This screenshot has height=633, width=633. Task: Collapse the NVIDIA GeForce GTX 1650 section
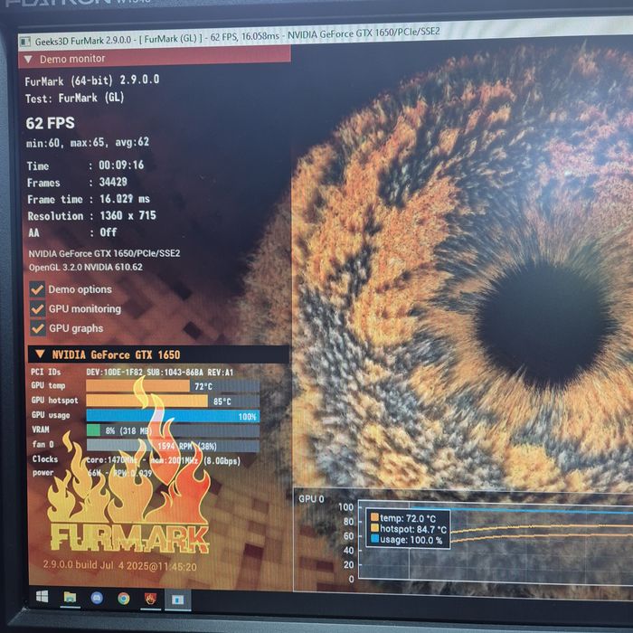[x=40, y=354]
